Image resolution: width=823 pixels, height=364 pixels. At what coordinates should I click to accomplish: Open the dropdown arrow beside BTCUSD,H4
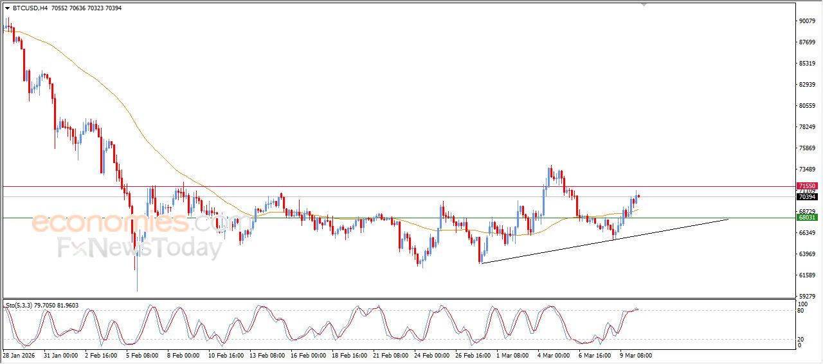pos(7,8)
